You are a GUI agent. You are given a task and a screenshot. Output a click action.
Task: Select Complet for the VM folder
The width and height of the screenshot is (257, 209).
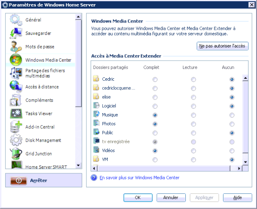coord(155,159)
